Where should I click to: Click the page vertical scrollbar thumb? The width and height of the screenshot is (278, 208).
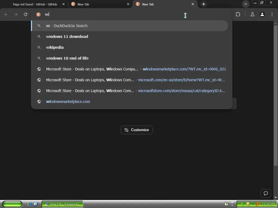[x=276, y=96]
